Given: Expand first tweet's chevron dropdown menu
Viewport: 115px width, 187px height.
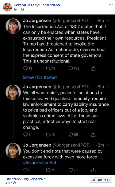Looking at the screenshot, I should coord(108,21).
